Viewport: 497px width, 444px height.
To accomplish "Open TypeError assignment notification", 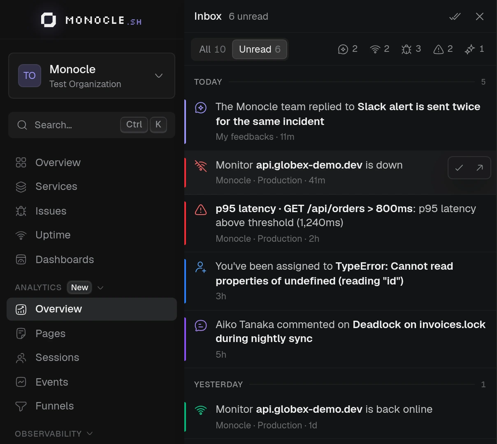I will pos(341,281).
